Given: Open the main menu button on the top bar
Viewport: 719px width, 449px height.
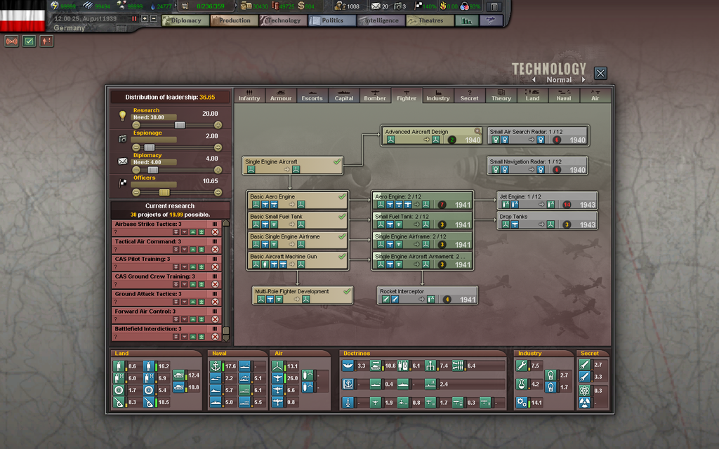Looking at the screenshot, I should click(494, 6).
